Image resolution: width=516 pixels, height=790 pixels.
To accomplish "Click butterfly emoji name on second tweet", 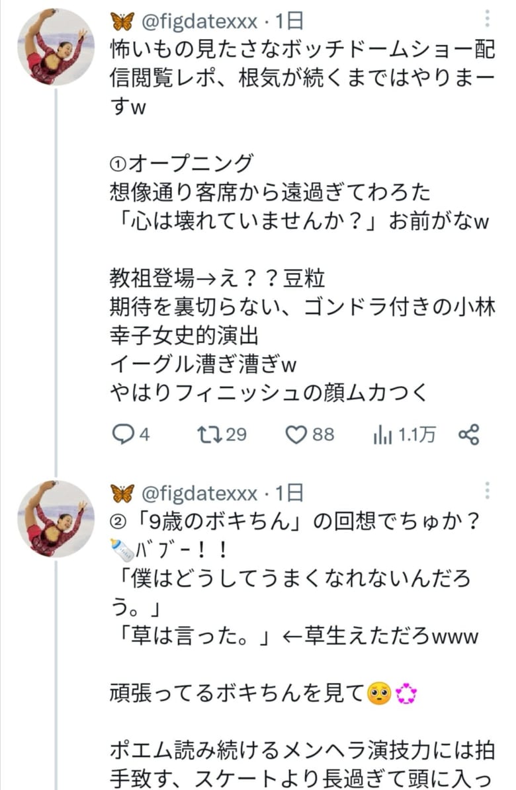I will pos(122,493).
